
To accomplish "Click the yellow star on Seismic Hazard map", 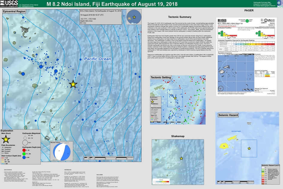I will (x=249, y=148).
